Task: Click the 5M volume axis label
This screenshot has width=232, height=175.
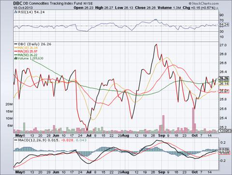Action: pyautogui.click(x=10, y=125)
